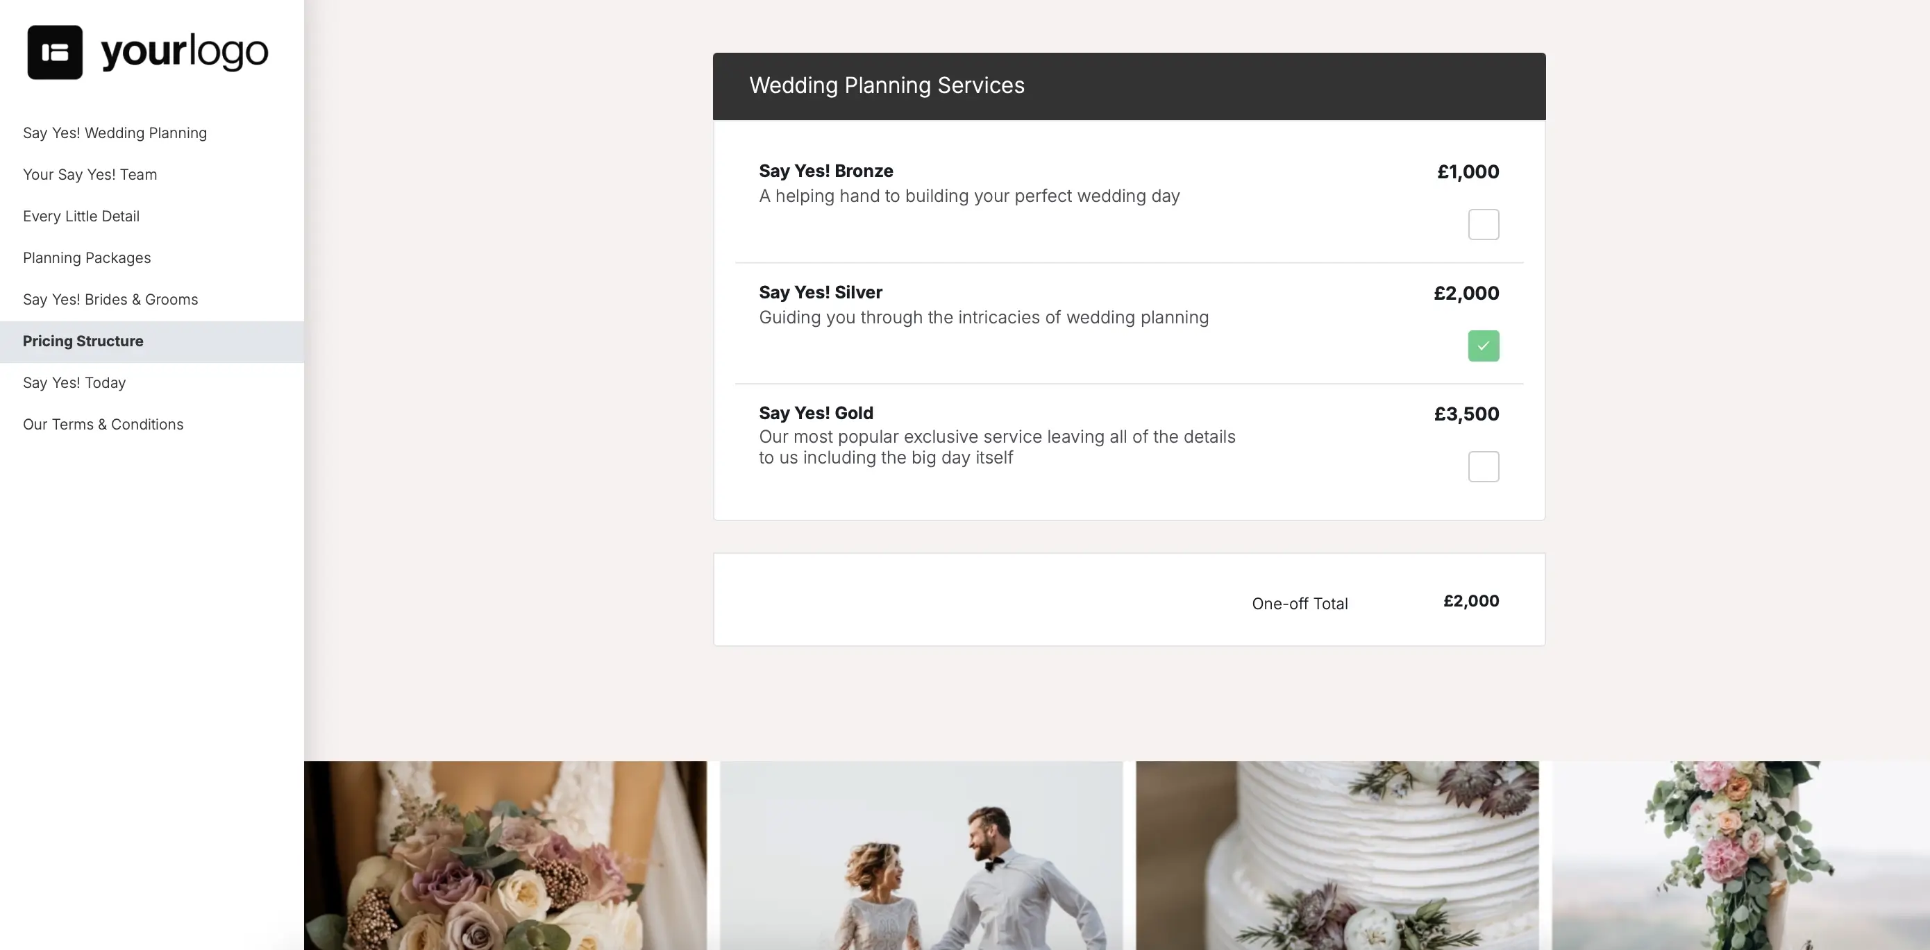Image resolution: width=1930 pixels, height=950 pixels.
Task: Enable the Say Yes! Gold option
Action: click(1483, 466)
